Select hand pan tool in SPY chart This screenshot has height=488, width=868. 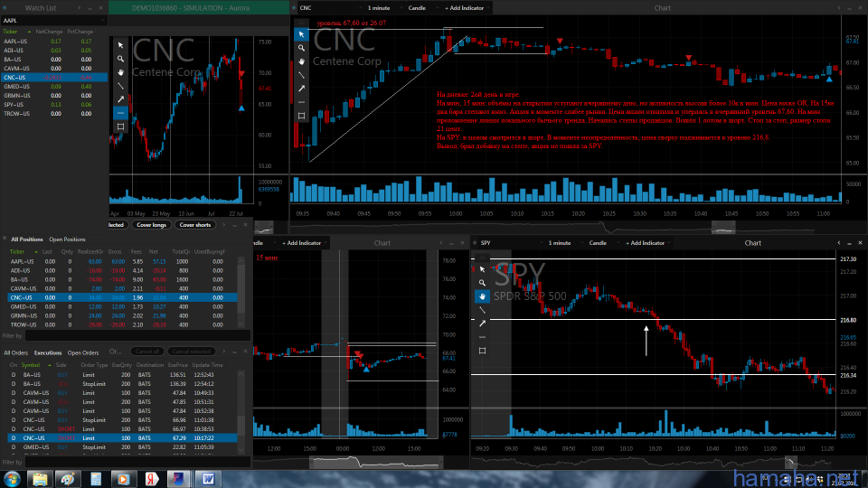click(x=482, y=296)
